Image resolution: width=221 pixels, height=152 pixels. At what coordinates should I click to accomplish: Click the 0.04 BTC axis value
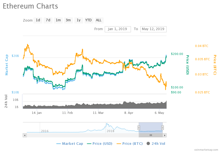pos(202,46)
